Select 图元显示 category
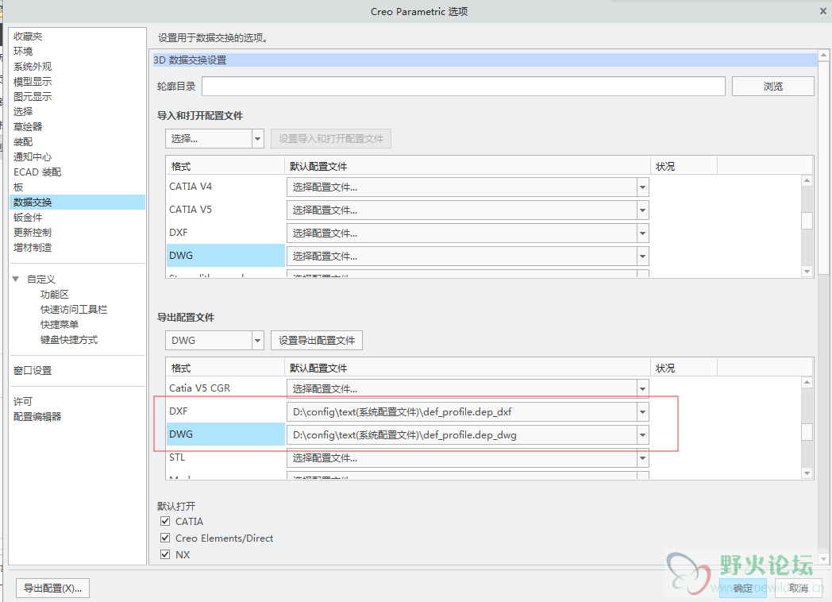 [x=33, y=96]
